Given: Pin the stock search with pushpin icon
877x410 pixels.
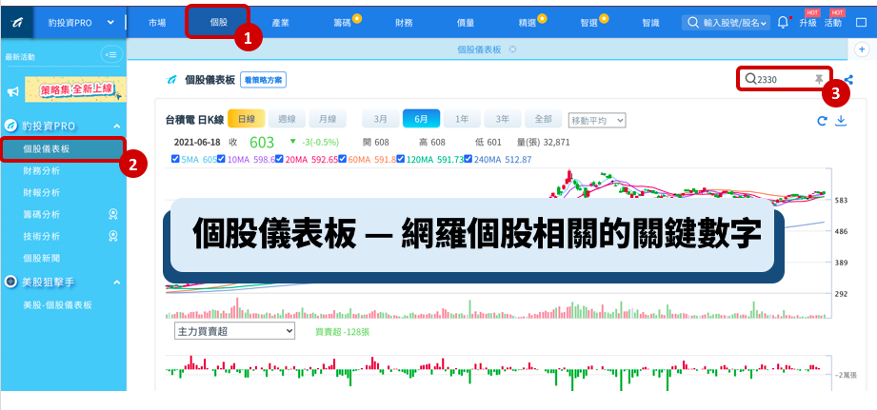Looking at the screenshot, I should point(819,79).
